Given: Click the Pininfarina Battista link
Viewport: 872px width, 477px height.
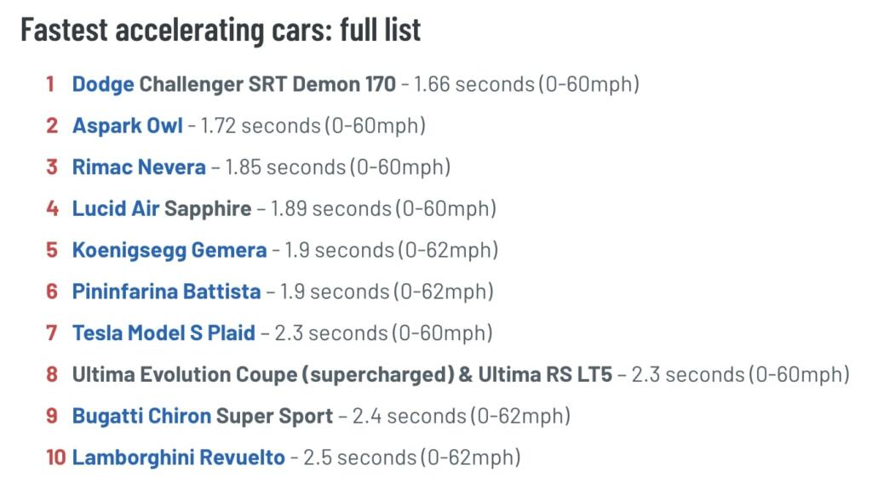Looking at the screenshot, I should 166,292.
